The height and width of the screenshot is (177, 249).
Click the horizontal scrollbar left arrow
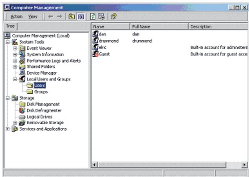(x=95, y=165)
